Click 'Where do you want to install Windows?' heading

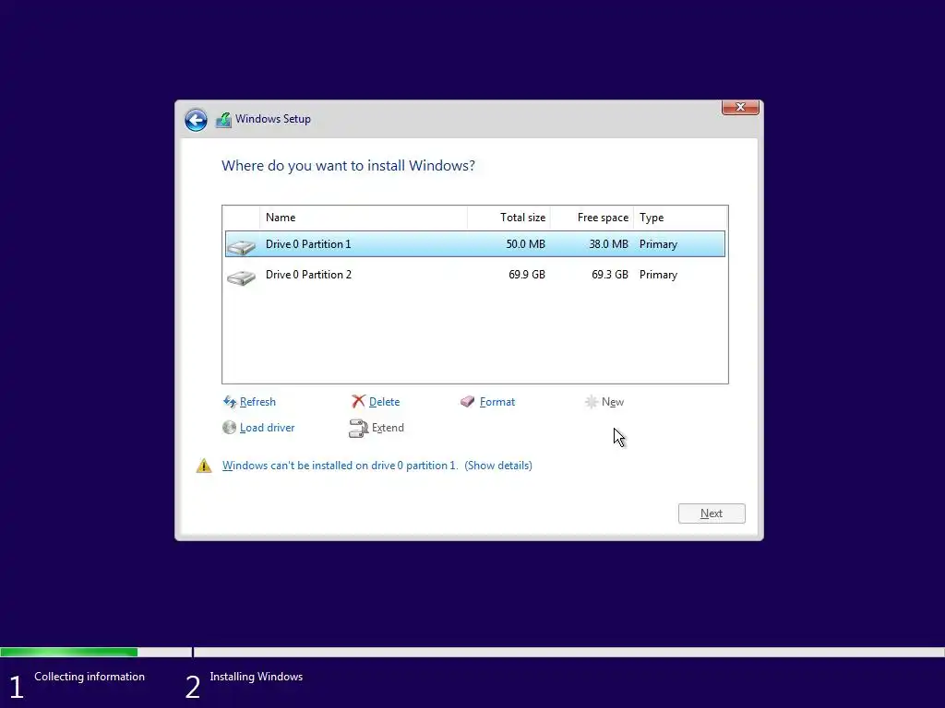348,166
